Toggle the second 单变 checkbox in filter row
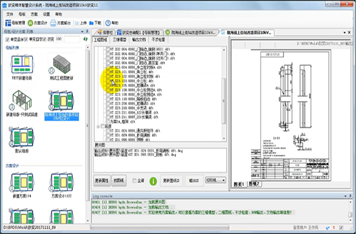This screenshot has width=356, height=234. 26,40
